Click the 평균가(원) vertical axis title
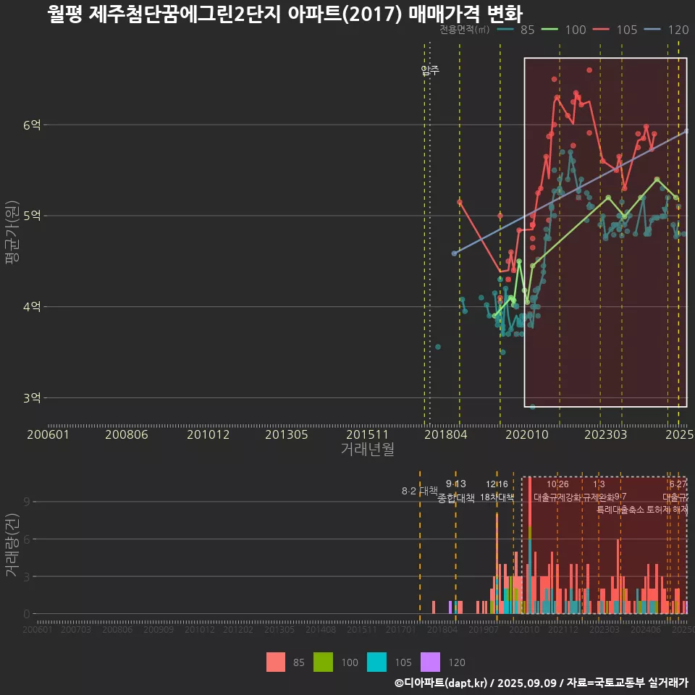Image resolution: width=695 pixels, height=695 pixels. tap(12, 232)
